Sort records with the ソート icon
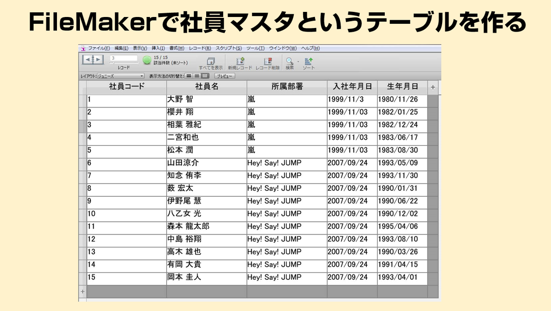The image size is (551, 311). [x=309, y=61]
